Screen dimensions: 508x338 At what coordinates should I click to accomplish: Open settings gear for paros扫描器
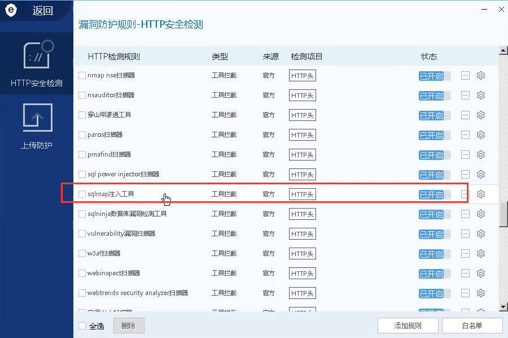tap(481, 135)
